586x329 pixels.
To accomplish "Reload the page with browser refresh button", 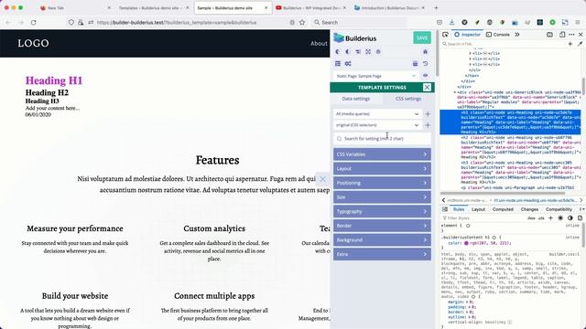I will point(33,22).
